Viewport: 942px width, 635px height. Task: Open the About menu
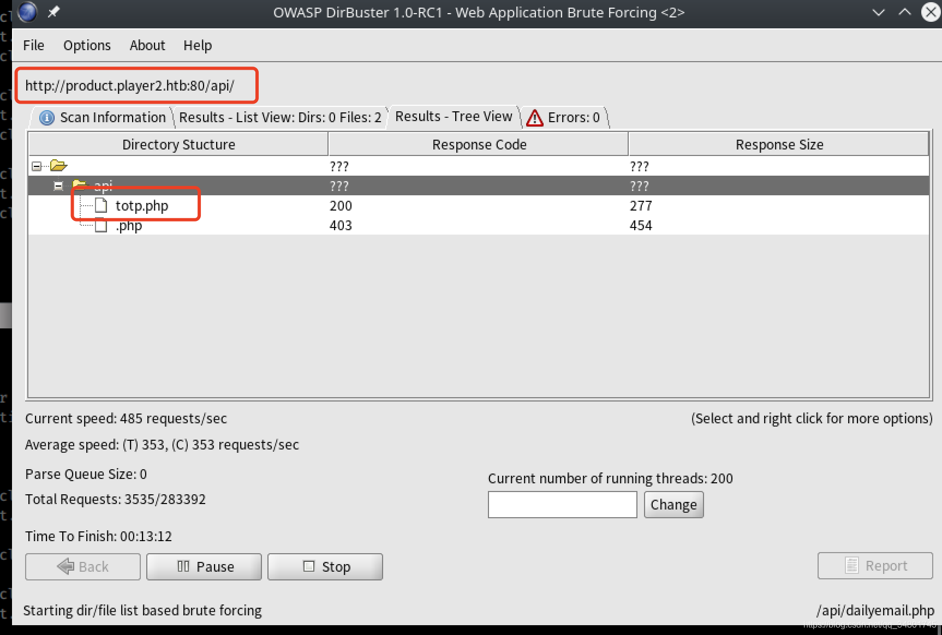(147, 45)
